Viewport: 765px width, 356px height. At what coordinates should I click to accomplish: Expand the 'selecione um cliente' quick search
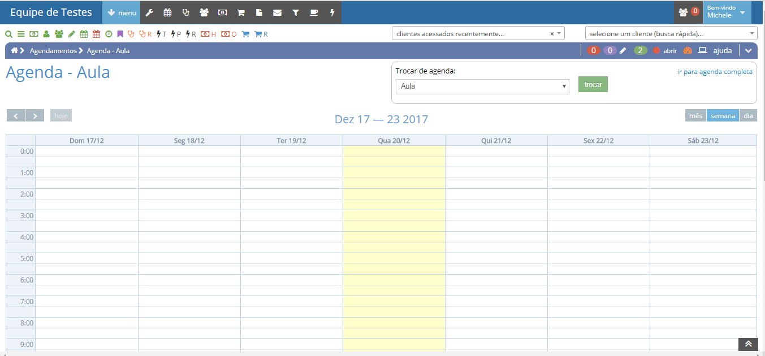671,33
